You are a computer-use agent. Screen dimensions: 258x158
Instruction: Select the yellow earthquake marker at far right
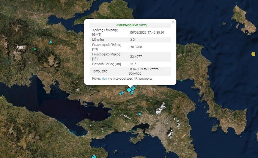pos(253,54)
